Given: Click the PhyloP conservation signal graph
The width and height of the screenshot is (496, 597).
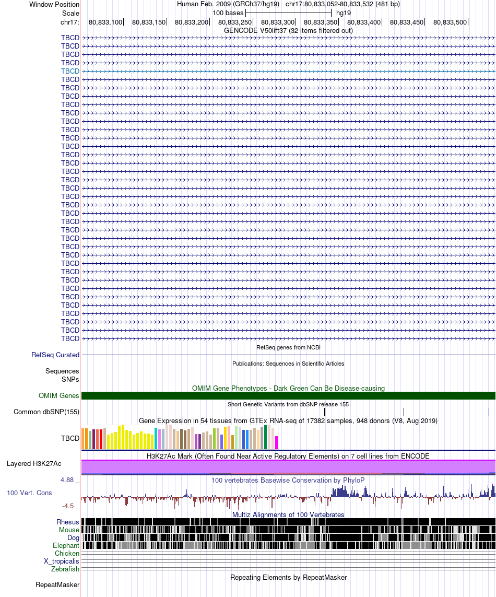Looking at the screenshot, I should [288, 496].
